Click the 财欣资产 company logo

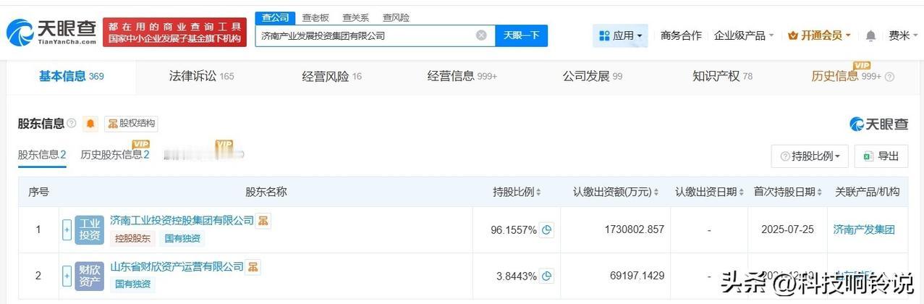pyautogui.click(x=90, y=276)
